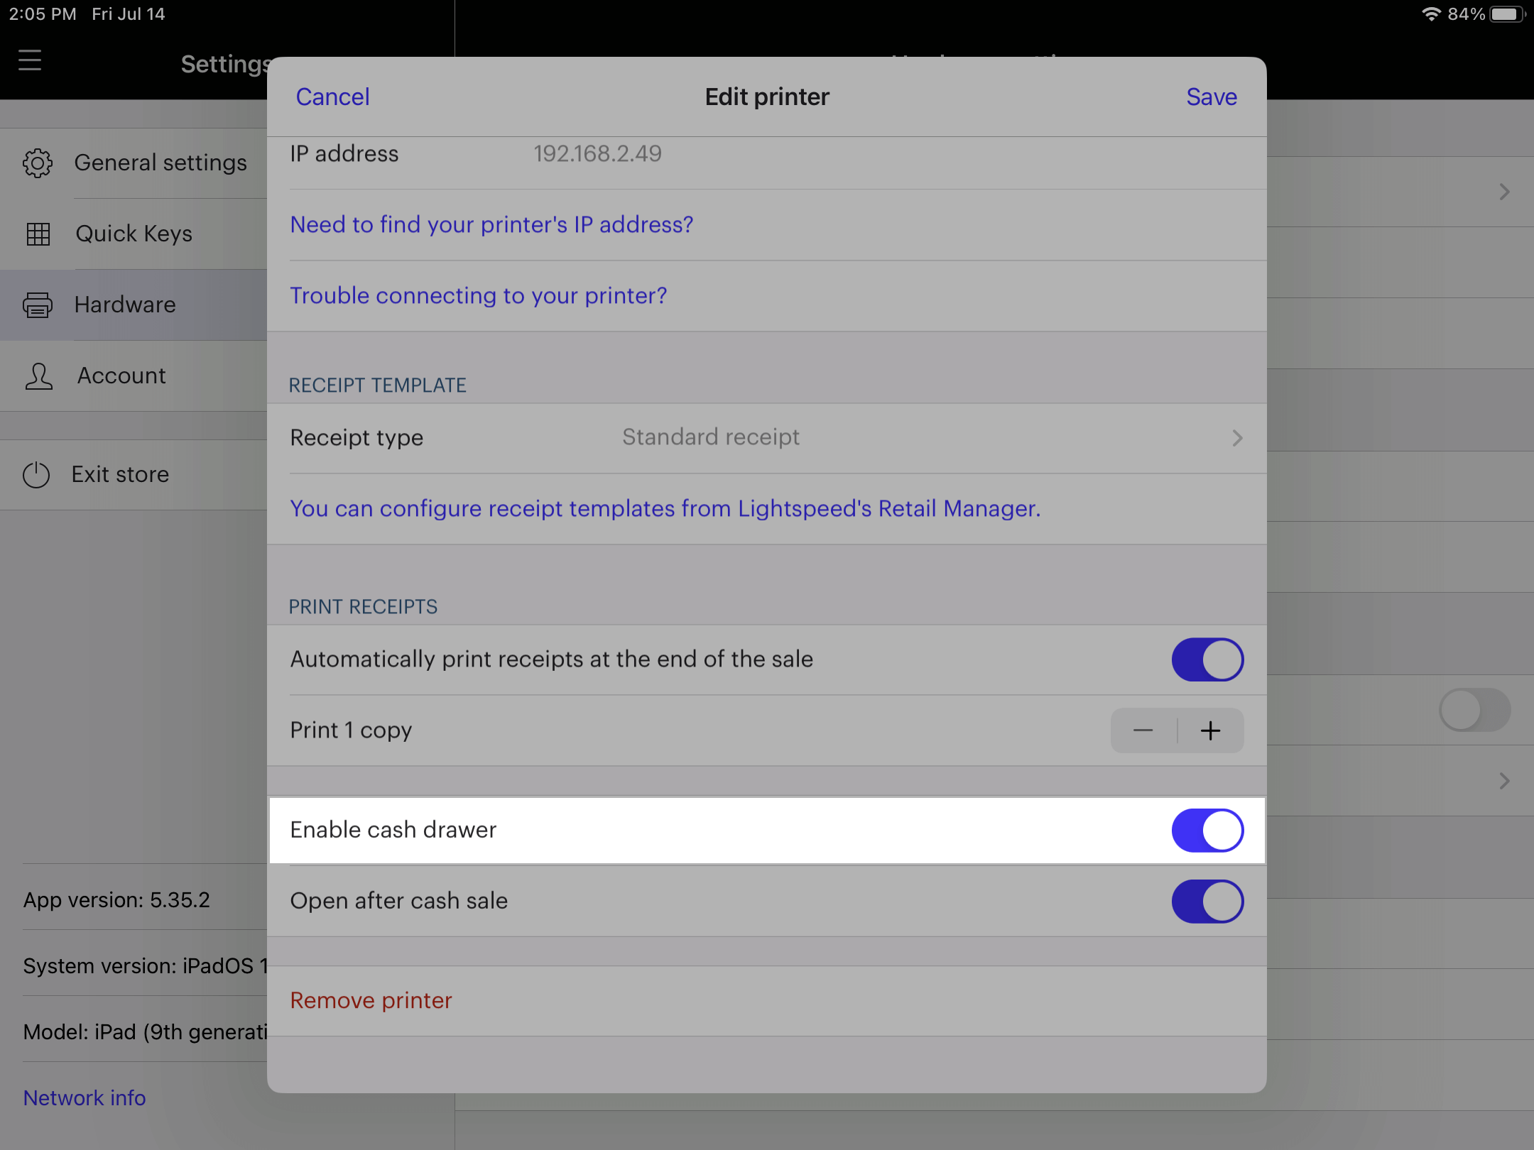Click the Account person icon
The image size is (1534, 1150).
click(x=38, y=376)
